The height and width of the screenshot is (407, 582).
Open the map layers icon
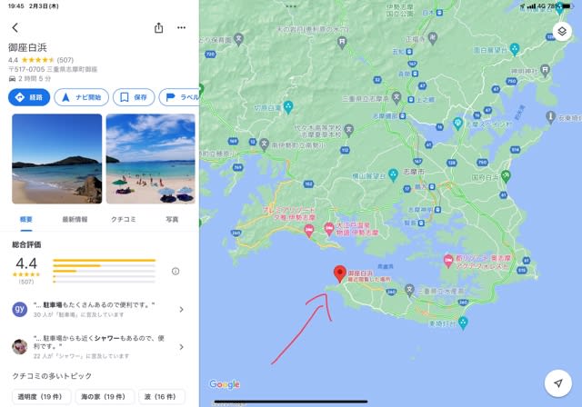pyautogui.click(x=562, y=31)
